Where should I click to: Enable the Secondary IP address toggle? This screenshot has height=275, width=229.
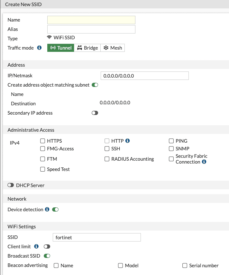pyautogui.click(x=95, y=113)
